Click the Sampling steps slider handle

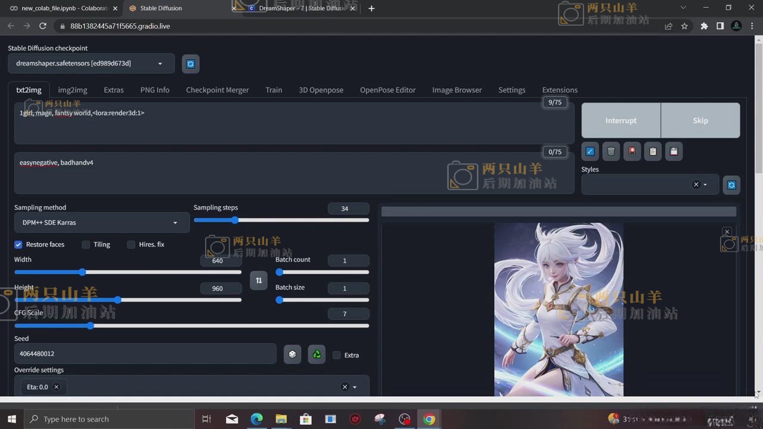[x=235, y=220]
